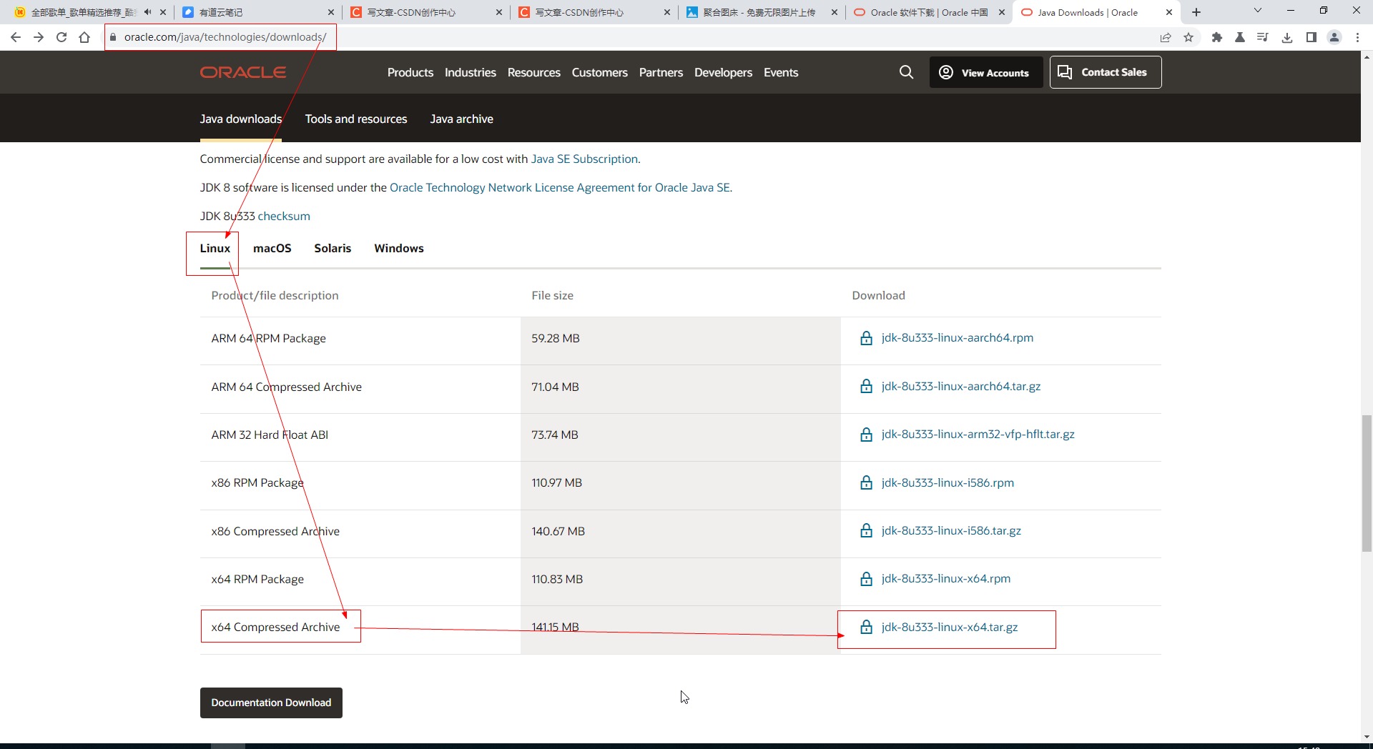Select the macOS platform tab
Viewport: 1373px width, 749px height.
272,248
